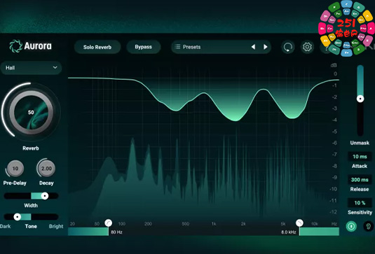Click the 8.0 kHz frequency label
This screenshot has width=375, height=254.
(289, 232)
